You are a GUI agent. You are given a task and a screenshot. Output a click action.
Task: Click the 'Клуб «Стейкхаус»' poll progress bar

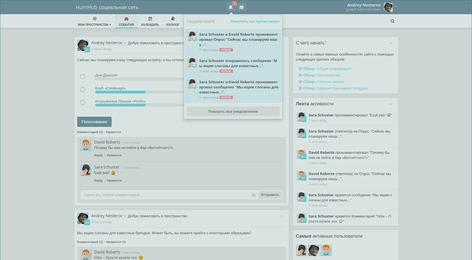tap(139, 92)
